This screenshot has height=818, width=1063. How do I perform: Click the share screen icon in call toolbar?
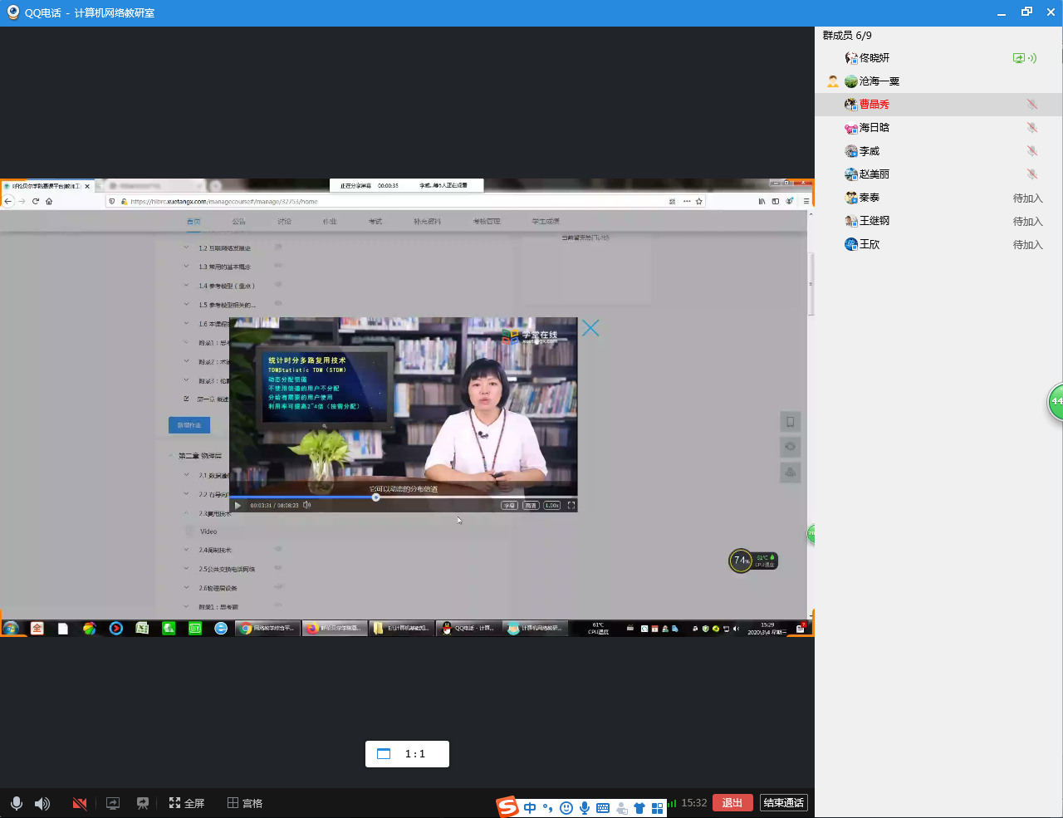[113, 803]
